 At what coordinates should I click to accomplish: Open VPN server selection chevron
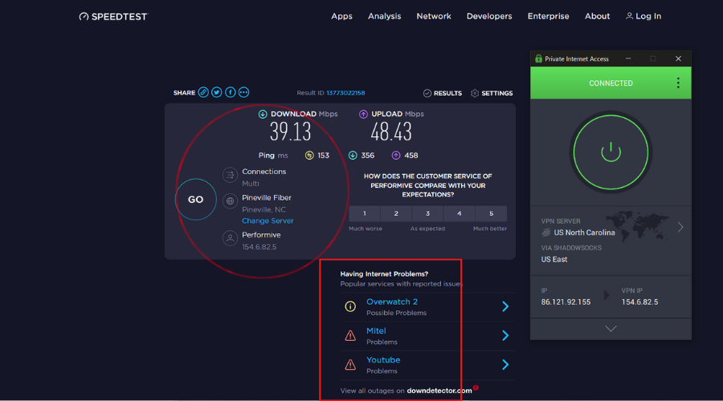(x=680, y=227)
